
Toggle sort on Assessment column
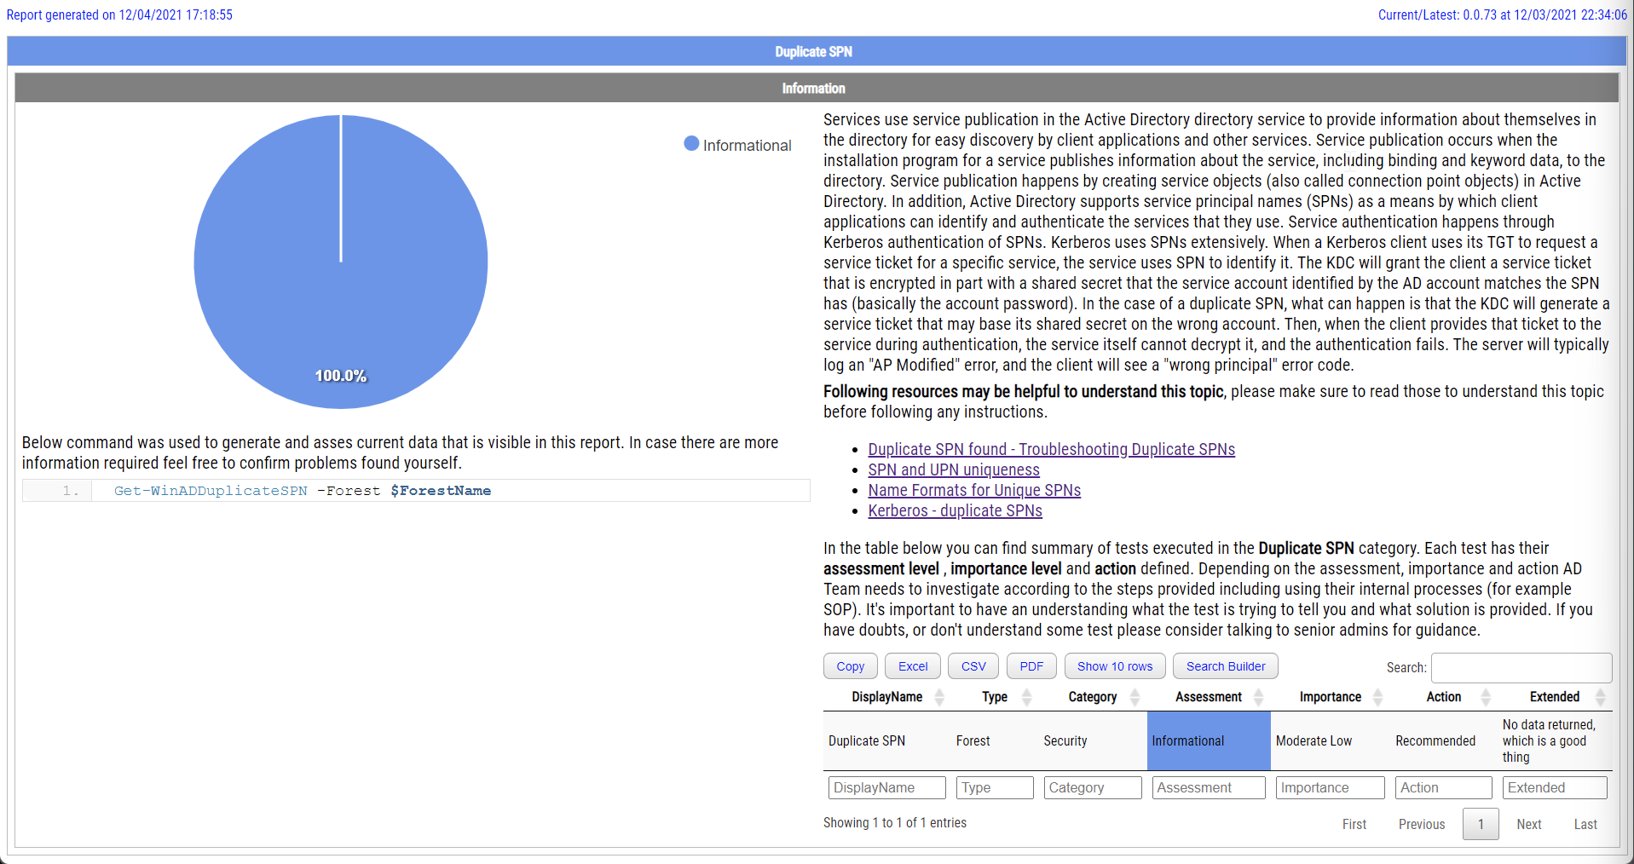coord(1258,697)
